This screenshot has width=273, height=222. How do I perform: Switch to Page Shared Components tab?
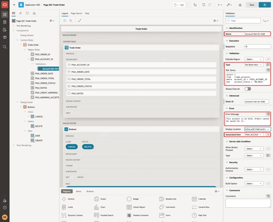click(34, 13)
